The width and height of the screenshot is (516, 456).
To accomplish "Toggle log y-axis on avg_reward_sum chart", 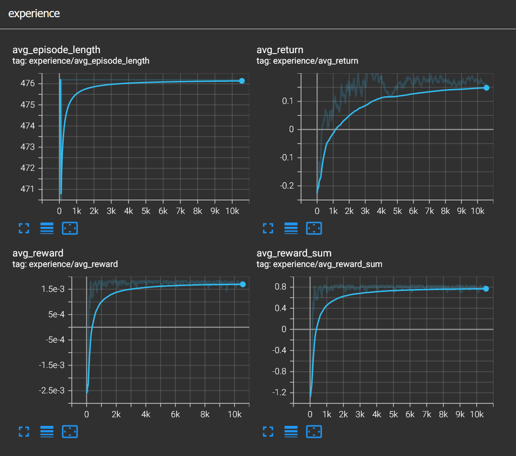I will tap(291, 432).
